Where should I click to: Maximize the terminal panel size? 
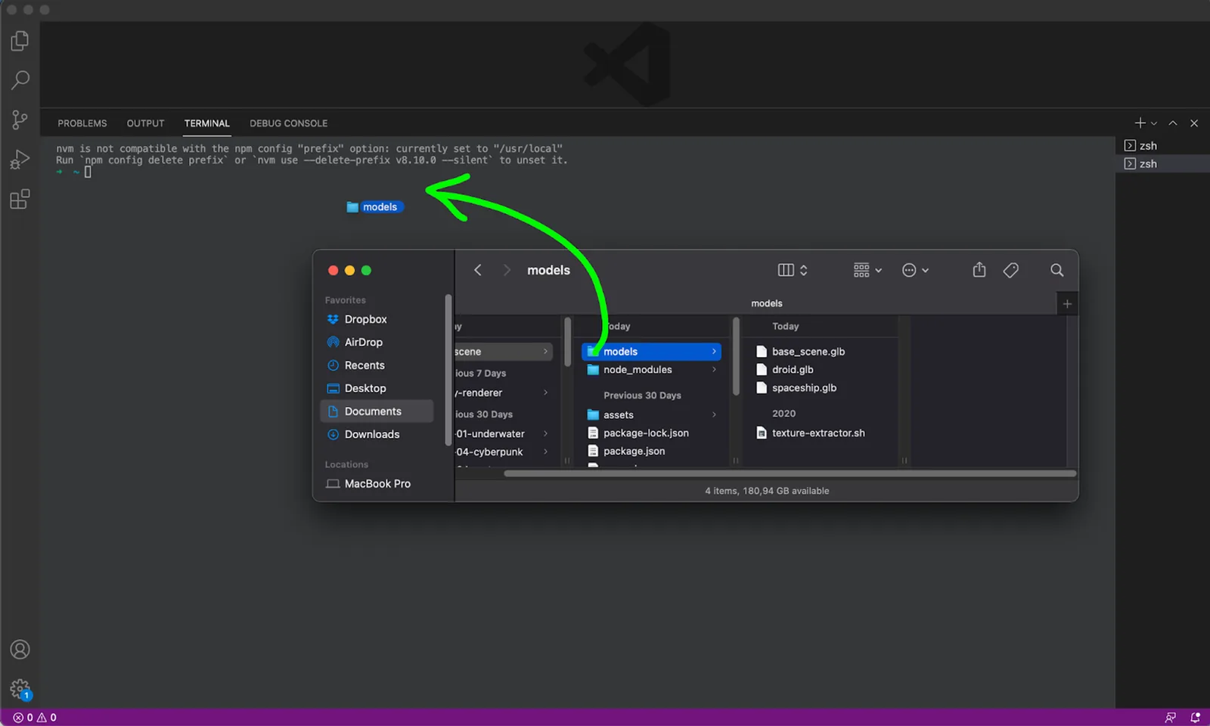coord(1173,123)
